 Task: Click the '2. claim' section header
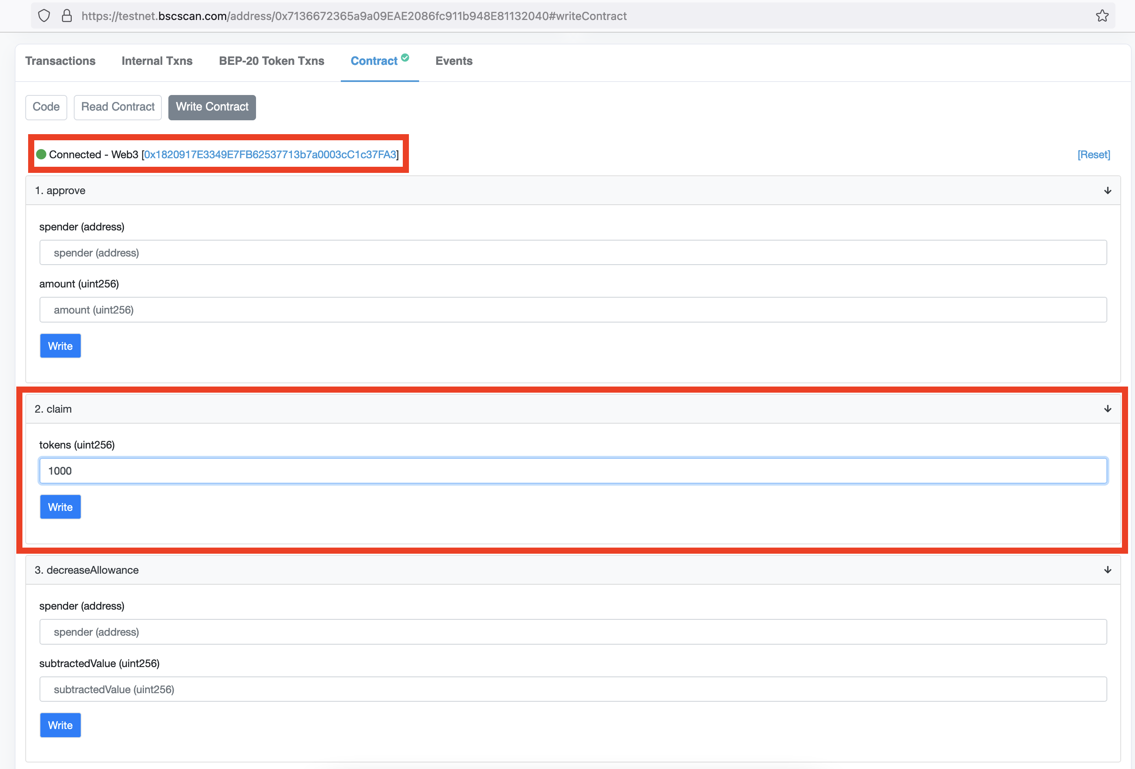coord(573,409)
